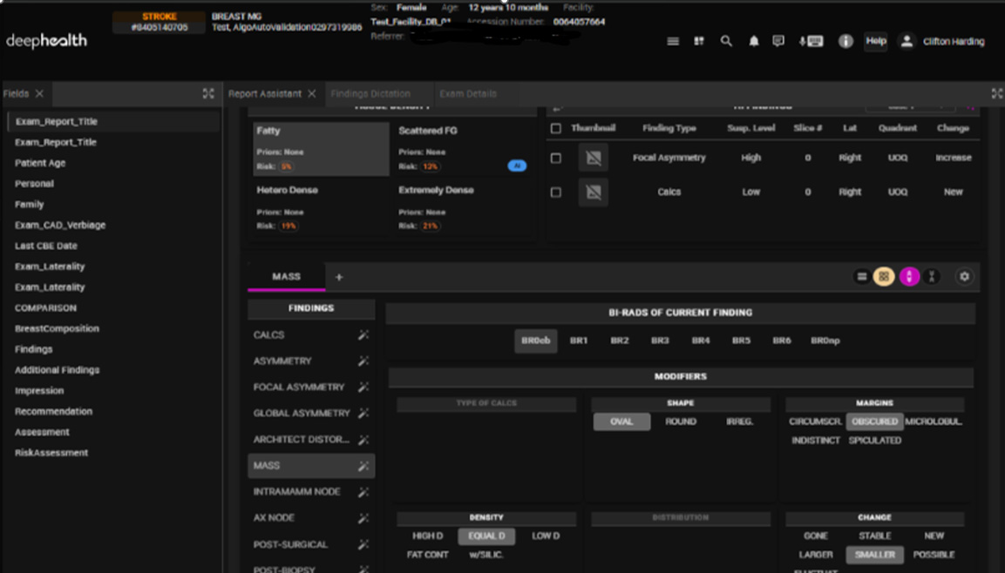Activate the dictation microphone keyboard icon
Screen dimensions: 1005x573
[x=810, y=41]
